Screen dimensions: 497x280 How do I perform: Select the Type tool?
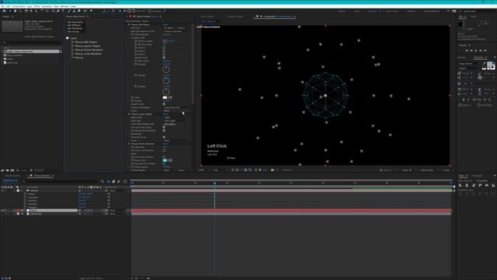coord(63,11)
